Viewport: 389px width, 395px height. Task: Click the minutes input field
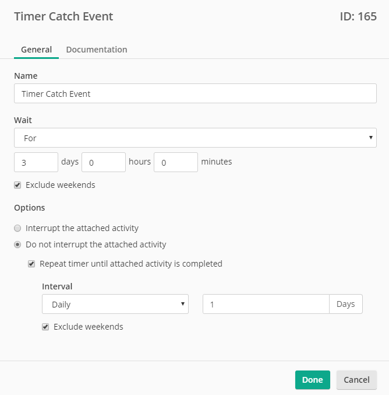click(x=176, y=162)
